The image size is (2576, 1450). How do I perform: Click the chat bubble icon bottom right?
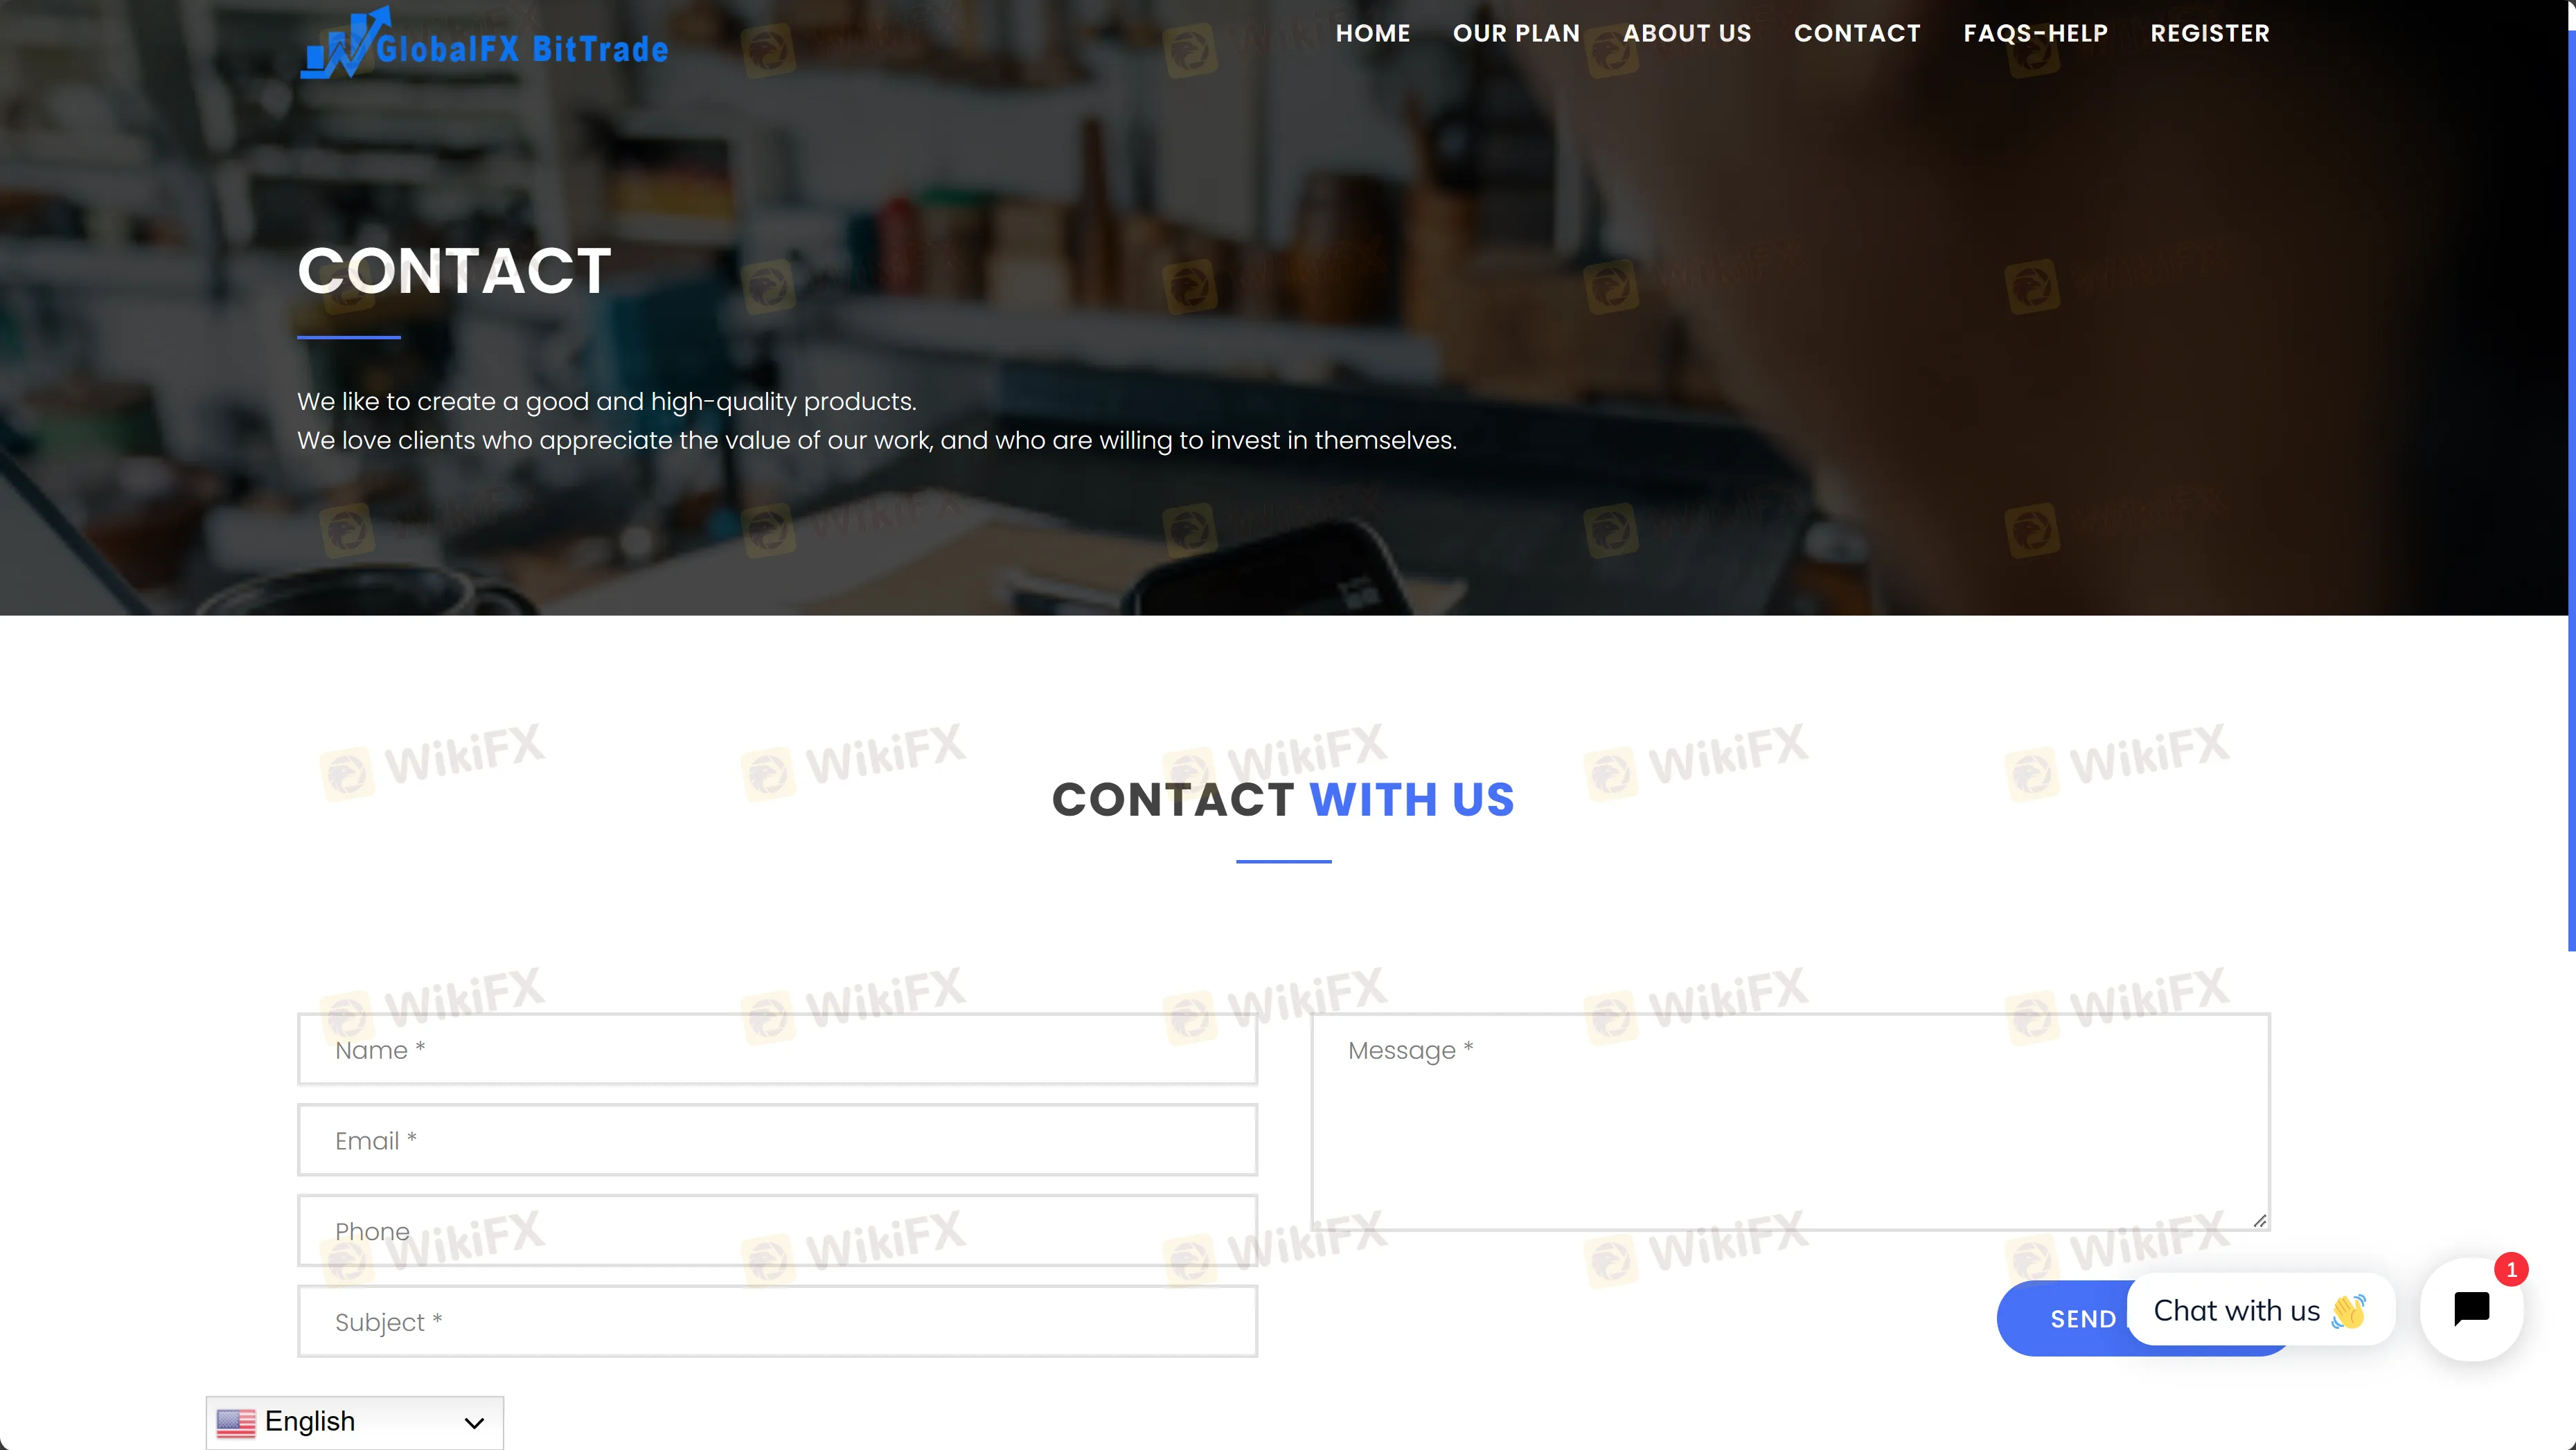[2470, 1309]
